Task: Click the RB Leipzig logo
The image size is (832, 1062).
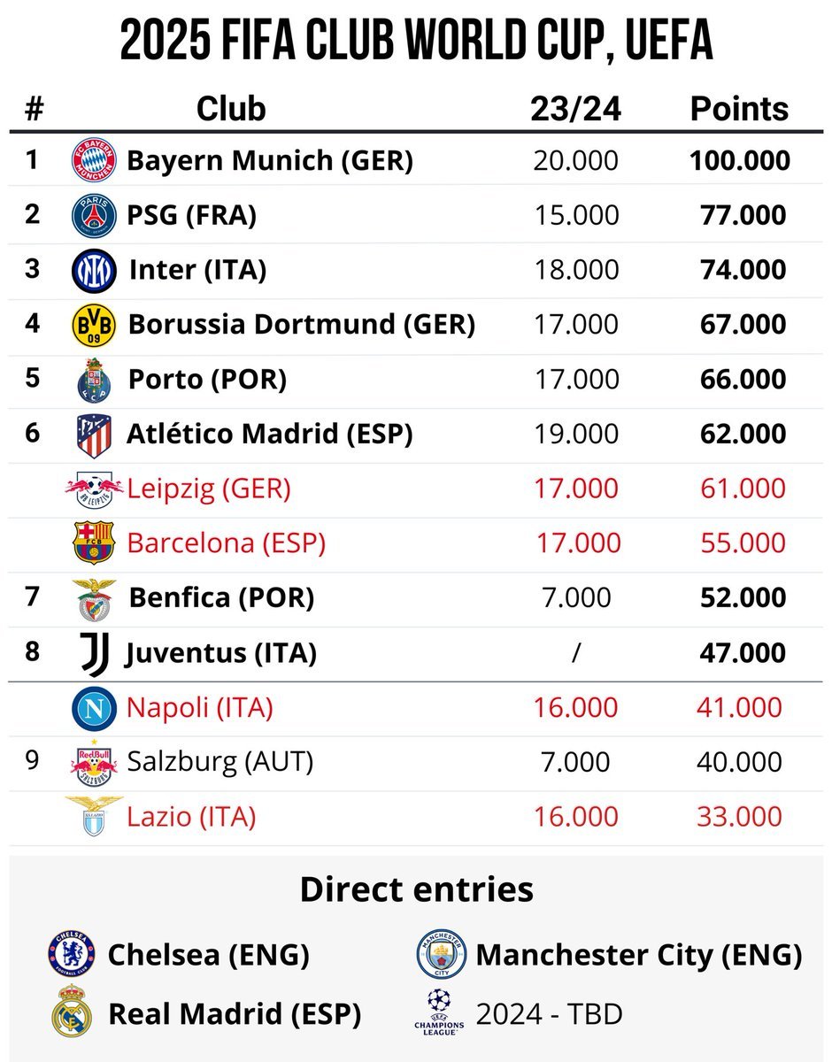Action: coord(94,489)
